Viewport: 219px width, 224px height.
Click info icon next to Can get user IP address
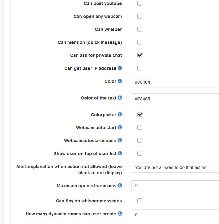pos(120,68)
